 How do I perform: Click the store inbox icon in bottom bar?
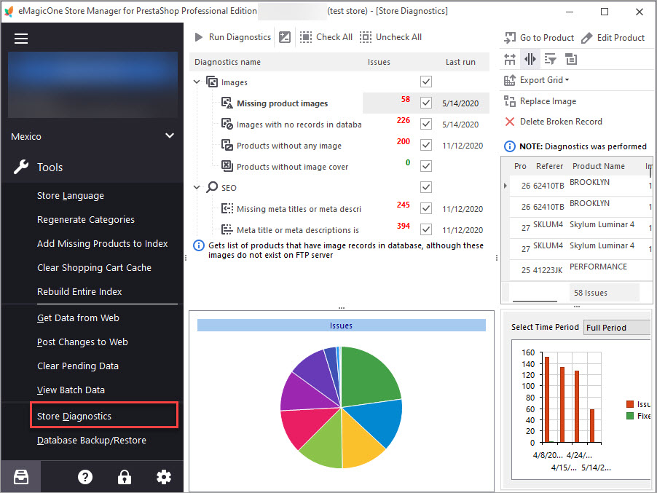[x=21, y=477]
